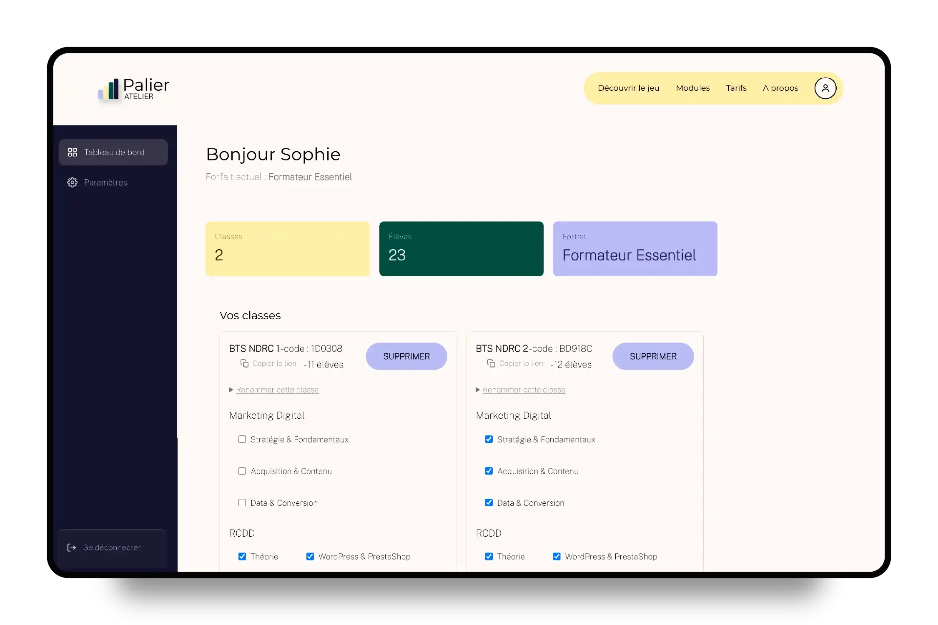
Task: Open the Tarifs menu item
Action: coord(736,88)
